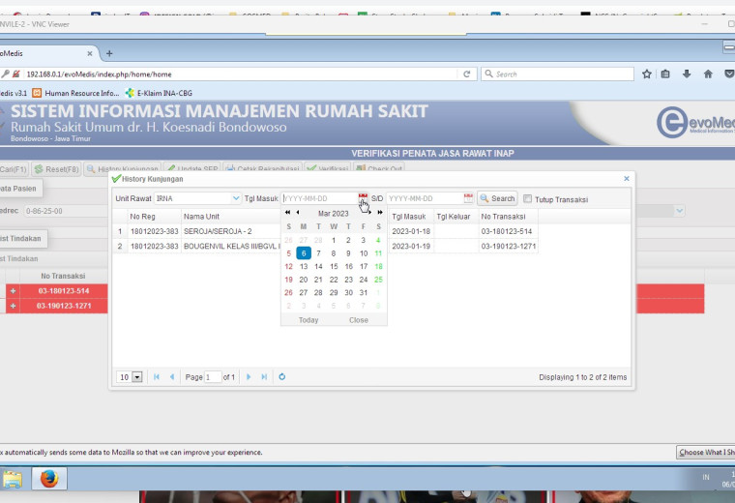Click the S/D date input field

pyautogui.click(x=425, y=198)
